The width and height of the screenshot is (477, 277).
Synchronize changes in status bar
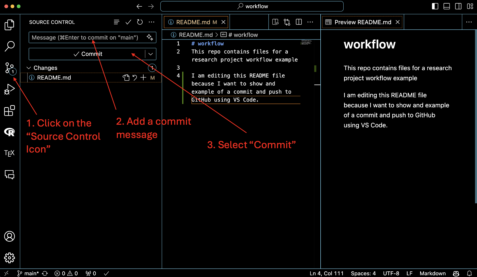(45, 273)
